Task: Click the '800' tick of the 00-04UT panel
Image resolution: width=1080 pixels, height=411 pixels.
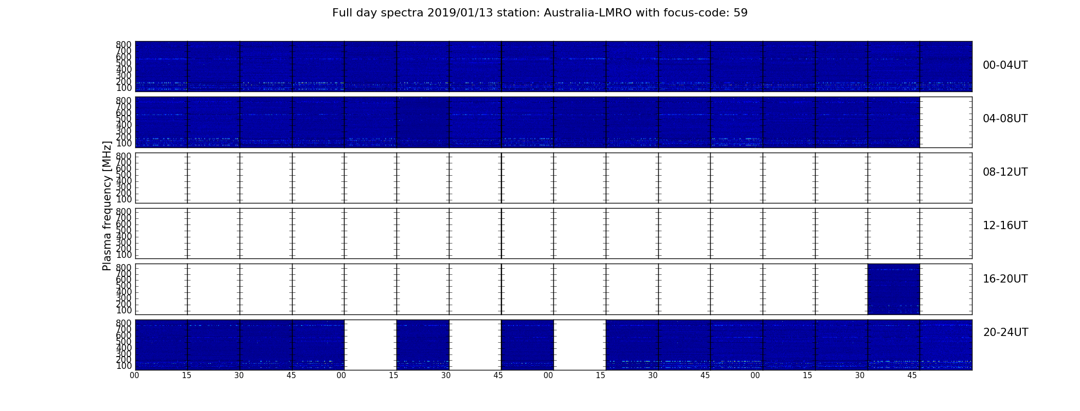Action: [123, 45]
